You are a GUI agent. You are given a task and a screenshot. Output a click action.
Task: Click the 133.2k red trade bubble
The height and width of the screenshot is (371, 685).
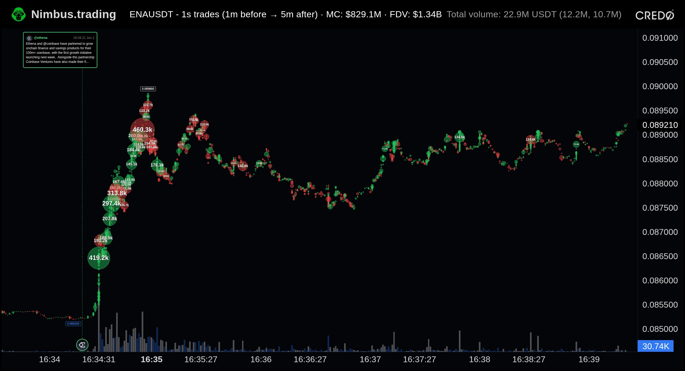point(144,111)
